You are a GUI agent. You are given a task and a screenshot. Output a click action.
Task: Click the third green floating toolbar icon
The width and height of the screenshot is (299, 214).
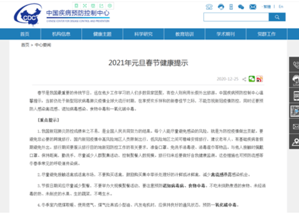tap(93, 6)
